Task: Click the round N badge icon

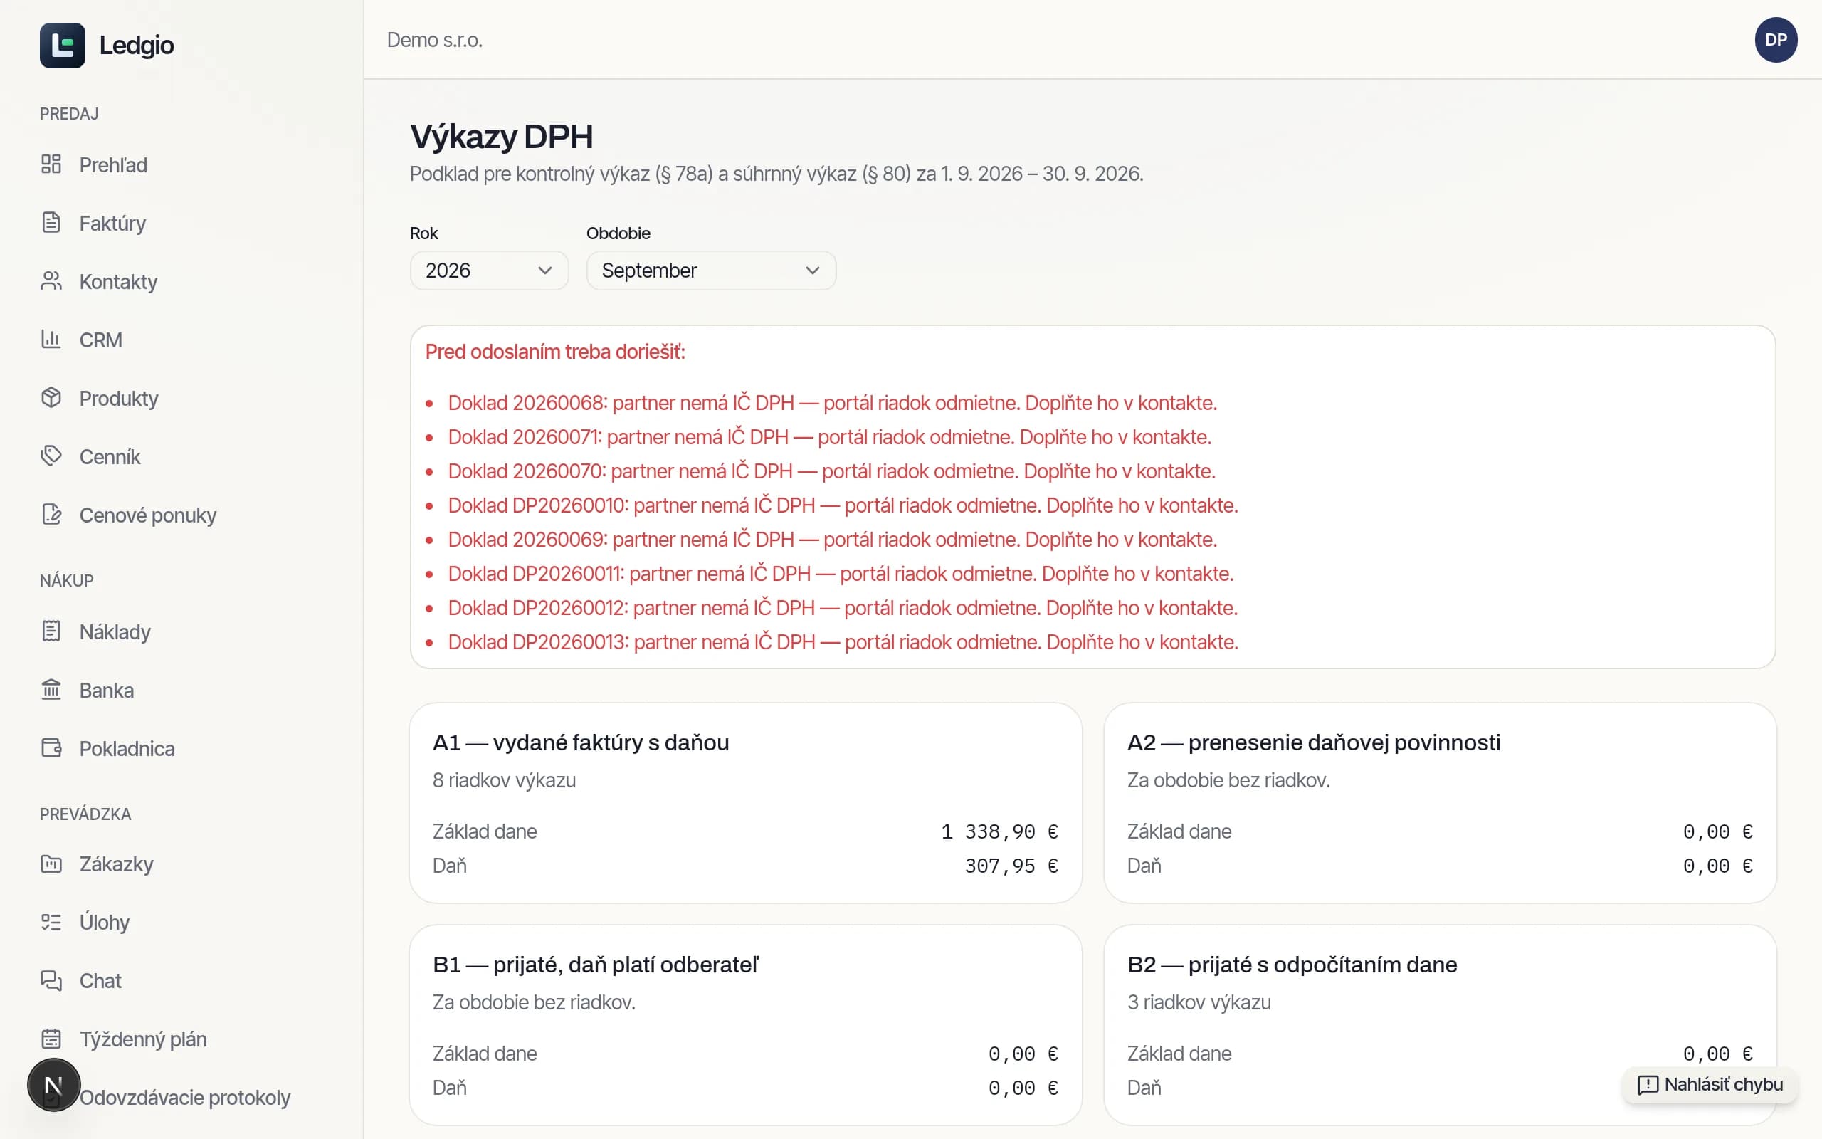Action: coord(53,1086)
